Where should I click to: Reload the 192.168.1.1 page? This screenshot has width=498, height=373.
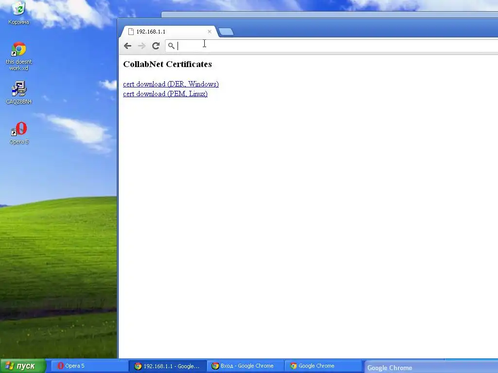tap(156, 46)
